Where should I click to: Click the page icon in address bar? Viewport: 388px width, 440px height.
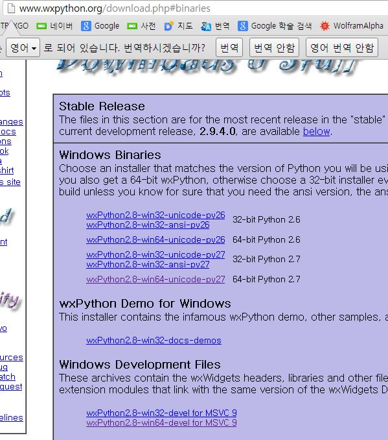tap(11, 8)
